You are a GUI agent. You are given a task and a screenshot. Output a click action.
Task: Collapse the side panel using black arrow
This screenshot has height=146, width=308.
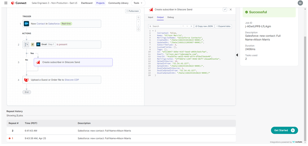[x=237, y=55]
